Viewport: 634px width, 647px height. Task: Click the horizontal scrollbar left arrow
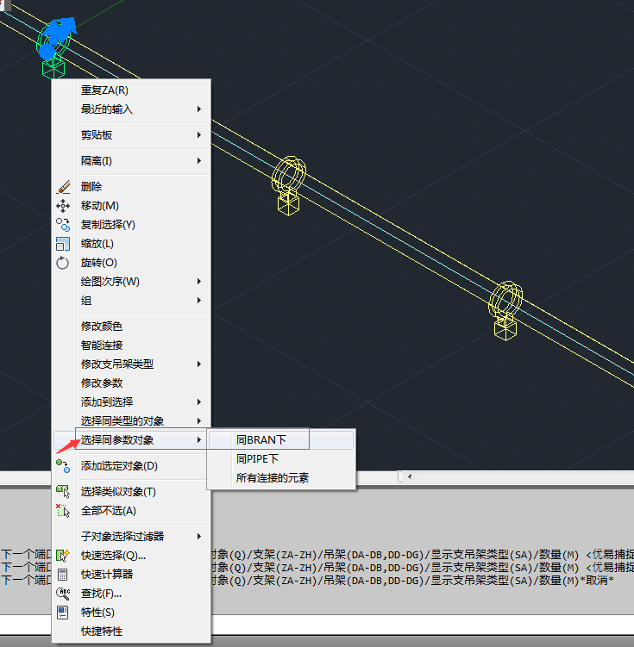[x=409, y=476]
